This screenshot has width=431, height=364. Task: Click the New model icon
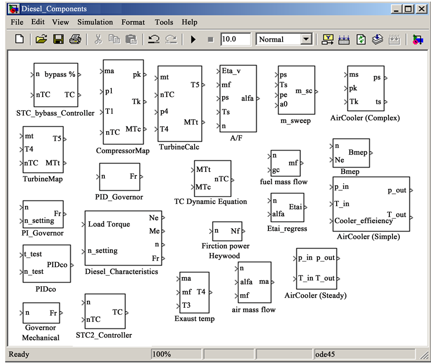pos(19,39)
